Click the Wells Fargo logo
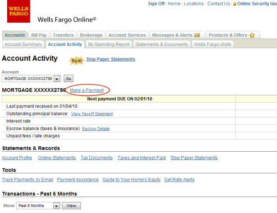277x213 pixels. point(18,11)
